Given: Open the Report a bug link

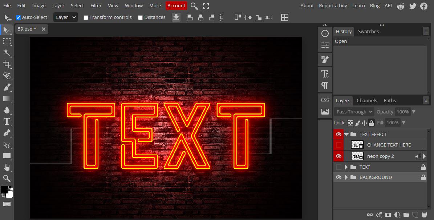Looking at the screenshot, I should (333, 5).
